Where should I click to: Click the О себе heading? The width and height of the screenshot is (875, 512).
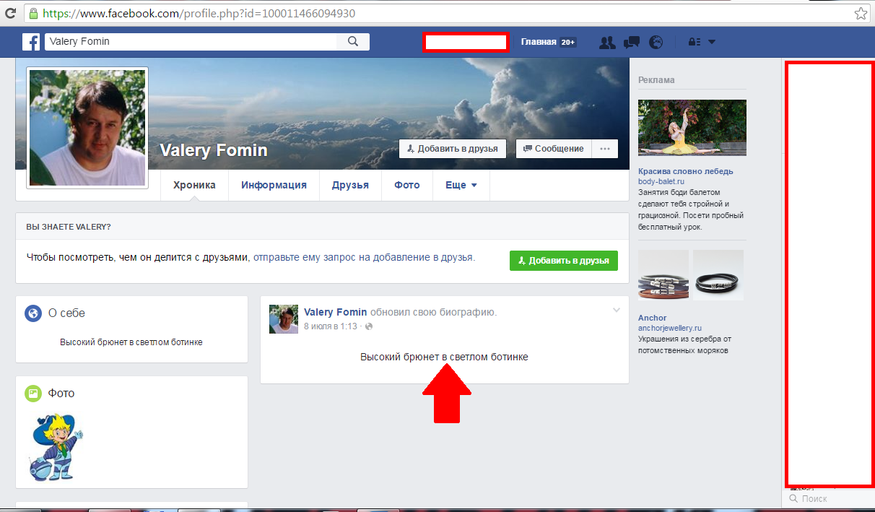(x=66, y=313)
